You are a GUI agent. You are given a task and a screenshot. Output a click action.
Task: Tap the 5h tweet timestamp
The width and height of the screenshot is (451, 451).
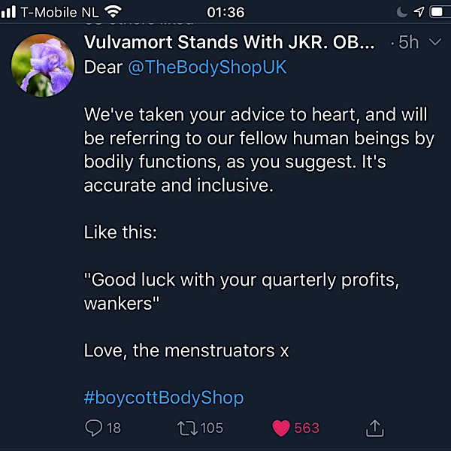(408, 44)
